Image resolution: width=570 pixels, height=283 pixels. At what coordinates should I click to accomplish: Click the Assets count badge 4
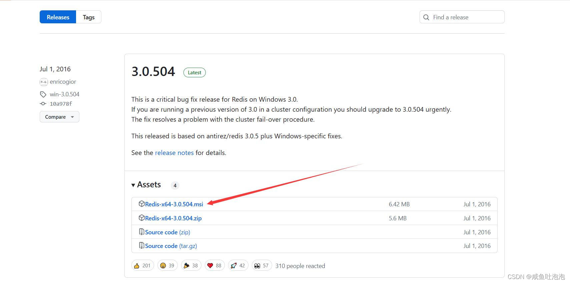pos(175,186)
